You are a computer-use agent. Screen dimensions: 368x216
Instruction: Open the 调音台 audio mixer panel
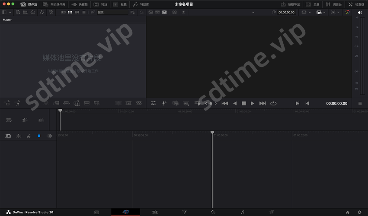pyautogui.click(x=333, y=4)
